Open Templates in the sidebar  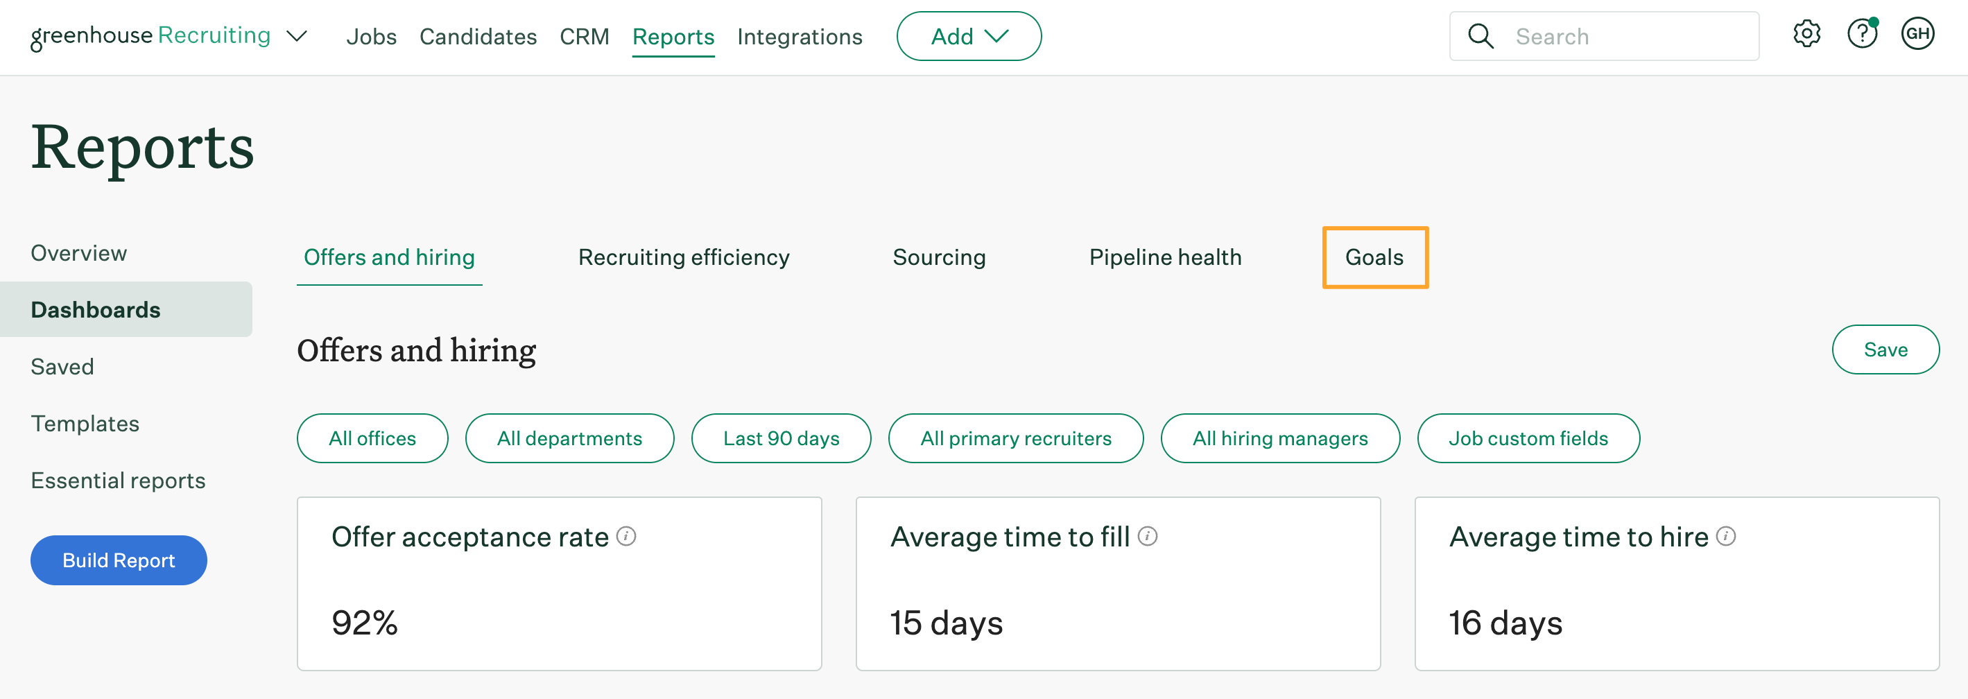point(85,423)
